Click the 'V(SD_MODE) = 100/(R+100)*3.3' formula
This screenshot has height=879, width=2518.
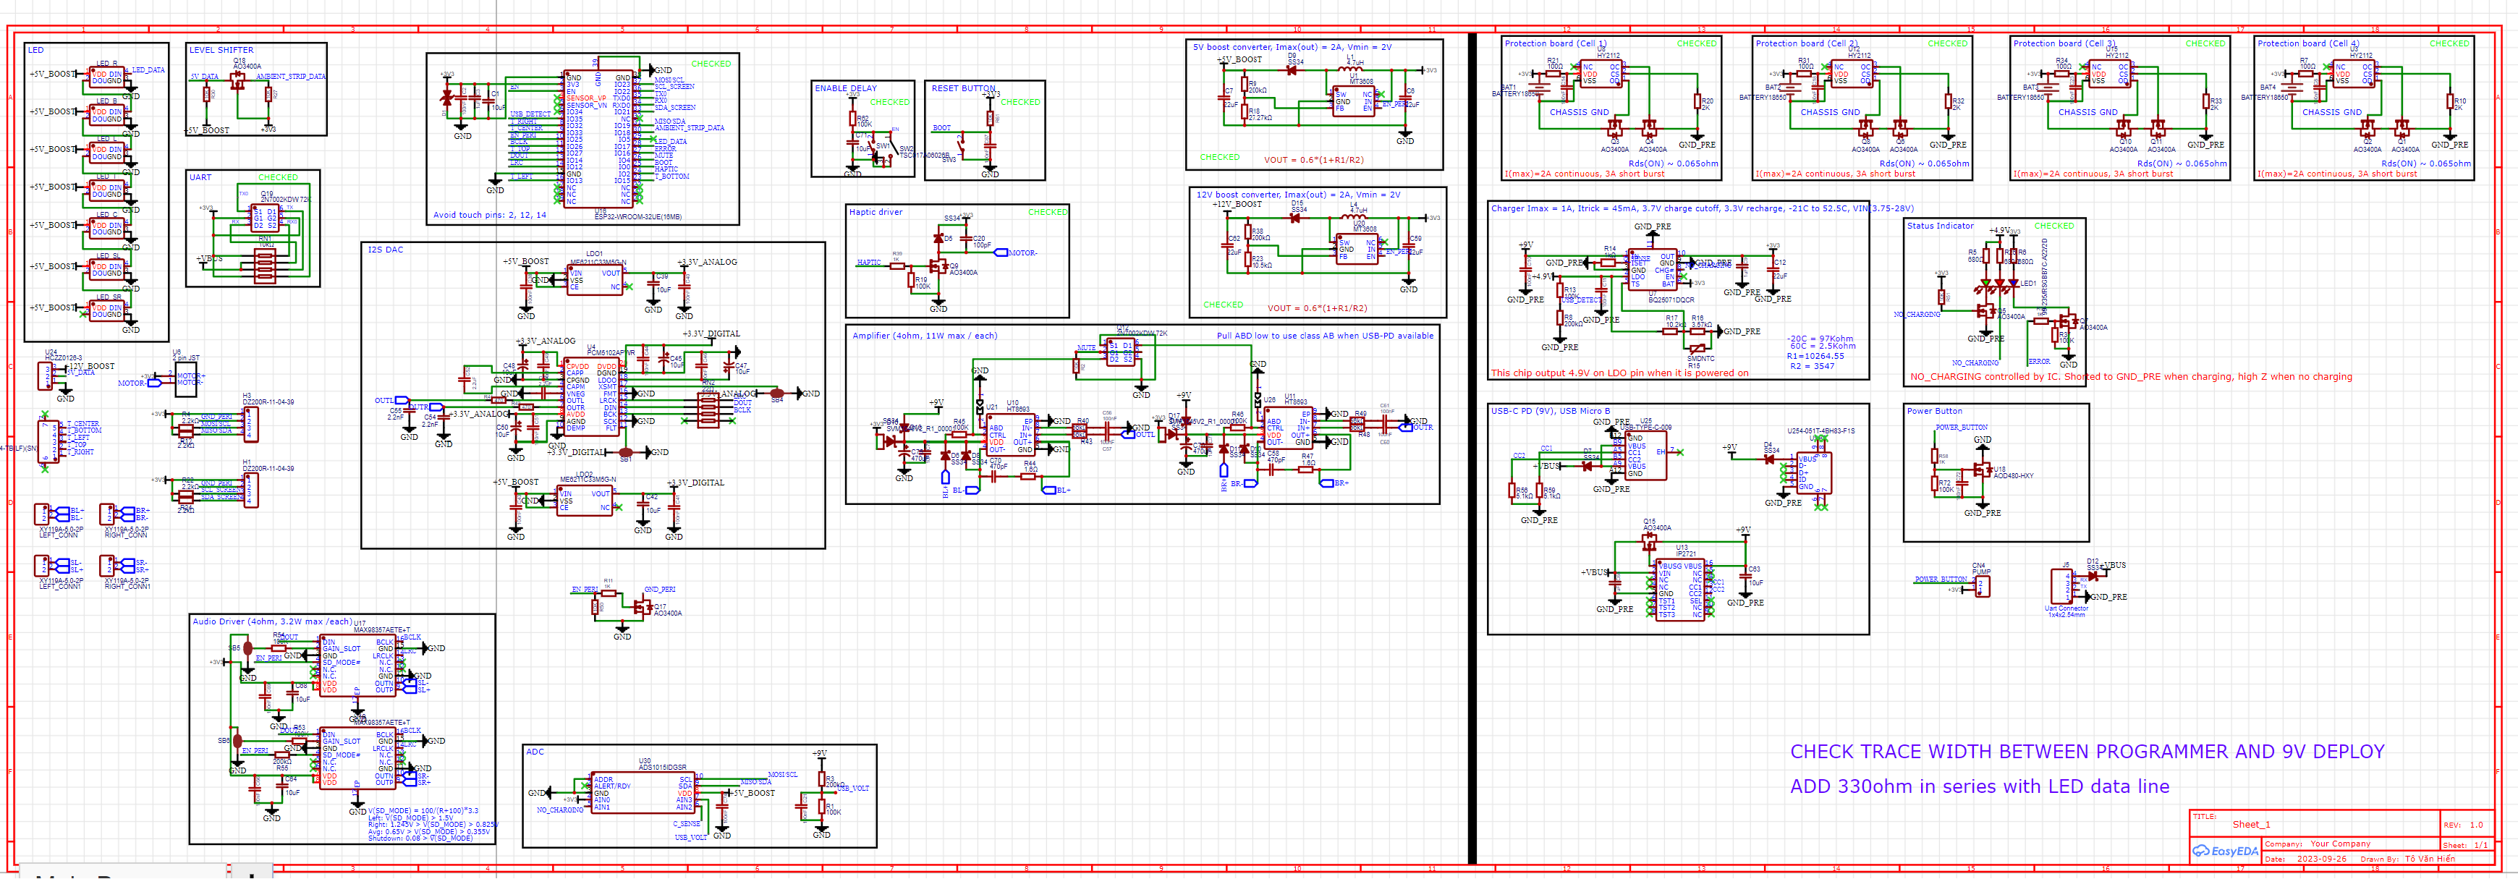423,810
